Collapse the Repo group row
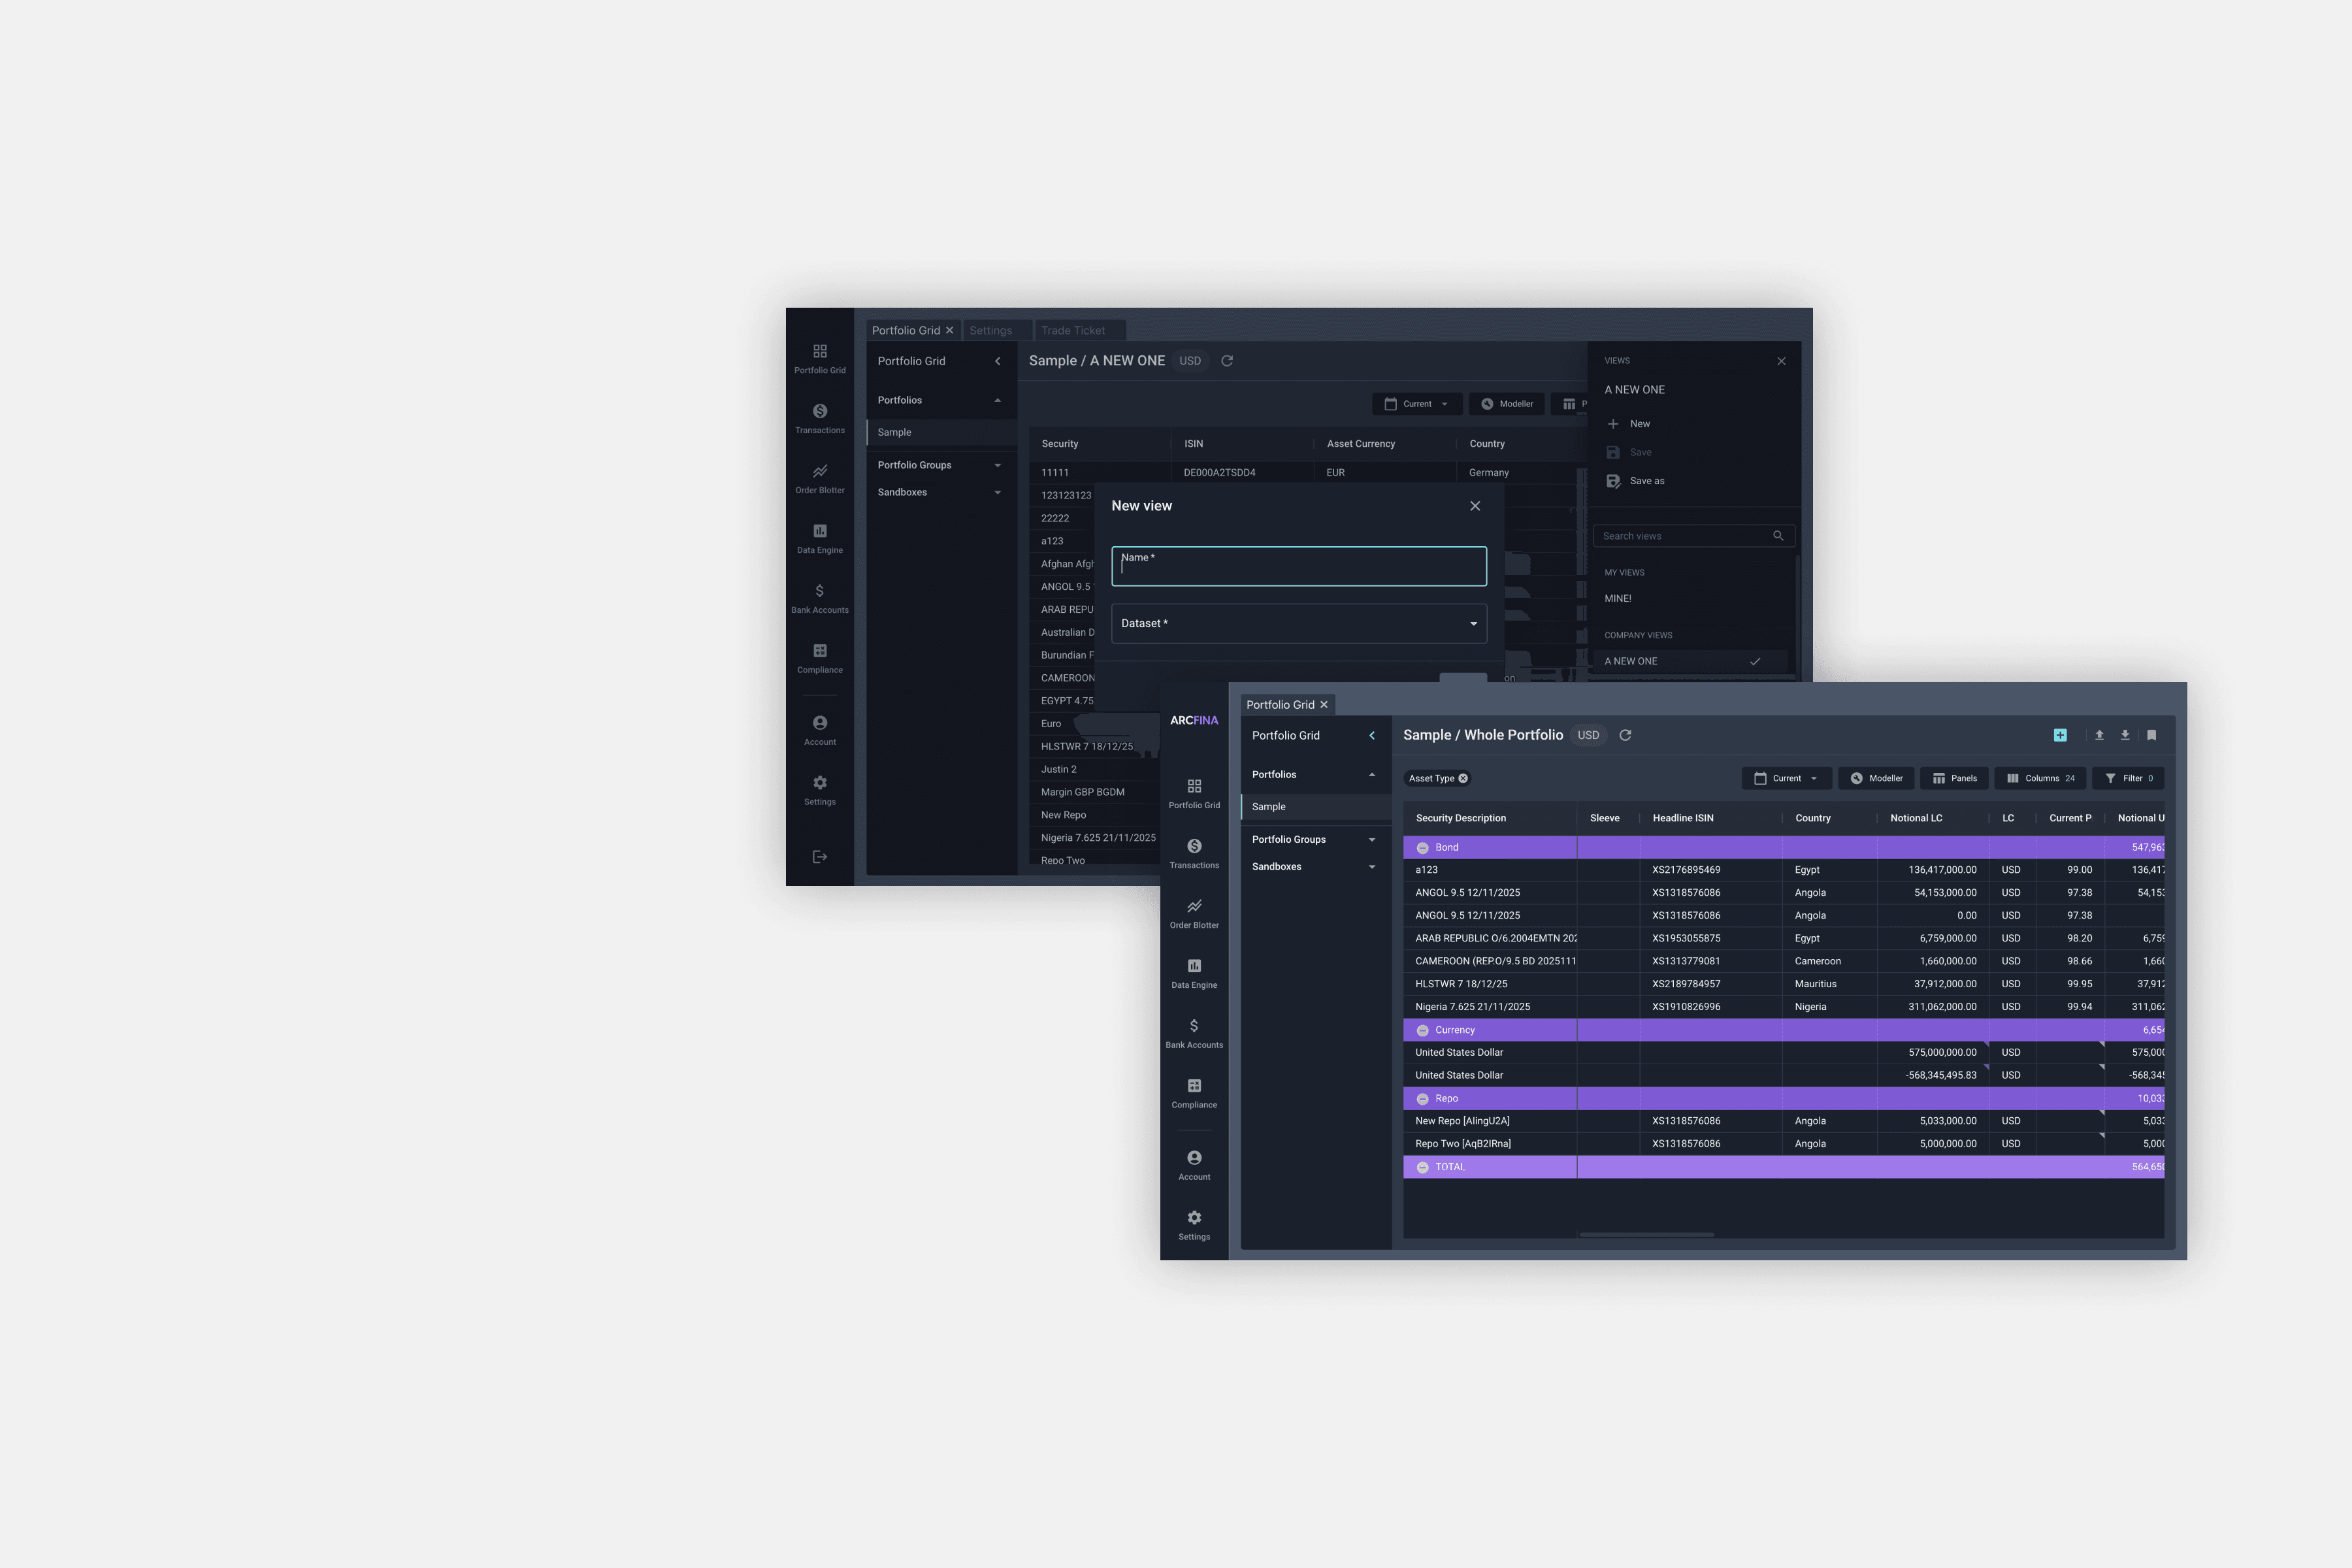The width and height of the screenshot is (2352, 1568). [1423, 1098]
